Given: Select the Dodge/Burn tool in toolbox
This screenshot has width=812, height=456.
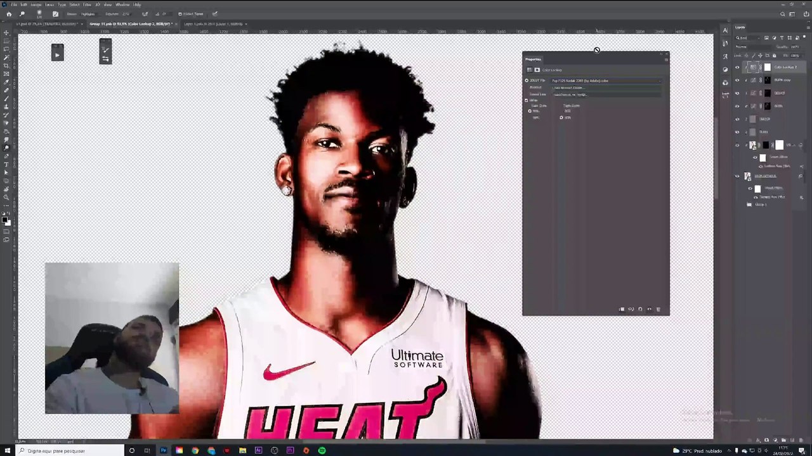Looking at the screenshot, I should [6, 148].
